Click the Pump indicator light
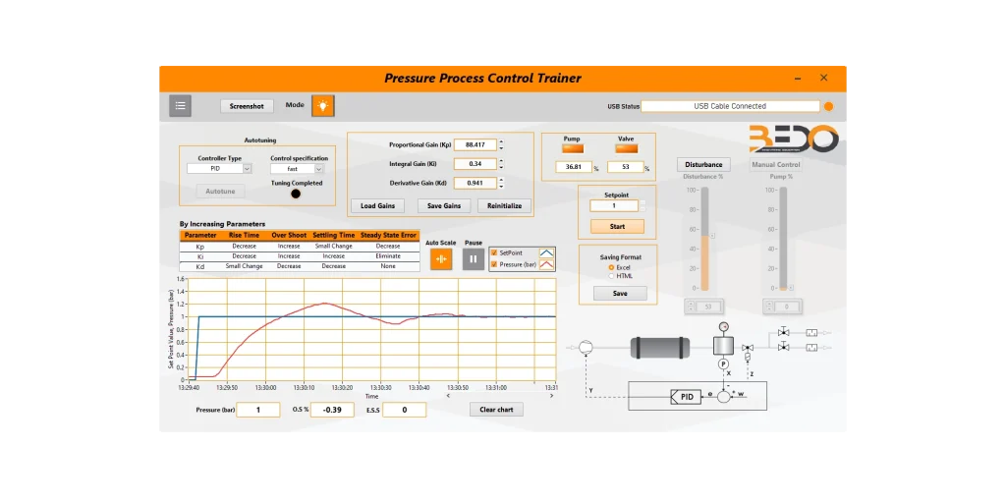The width and height of the screenshot is (1006, 503). [x=573, y=149]
